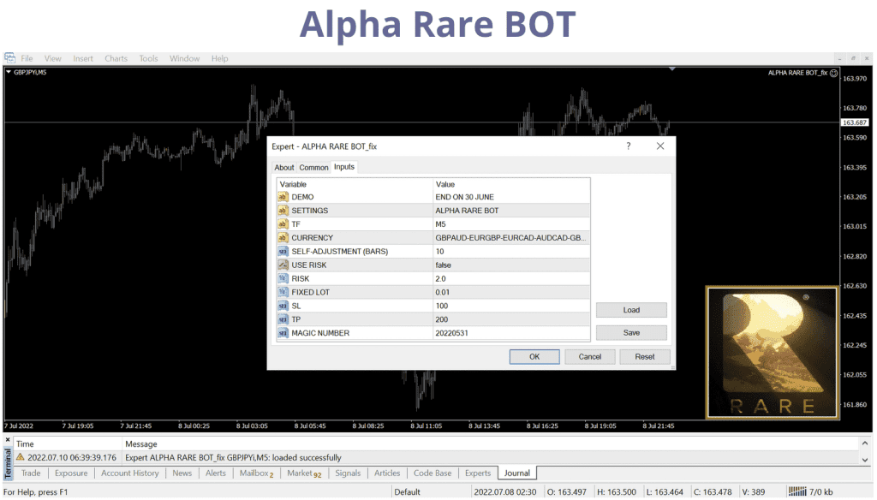Open the File menu
Screen dimensions: 877x500
27,58
